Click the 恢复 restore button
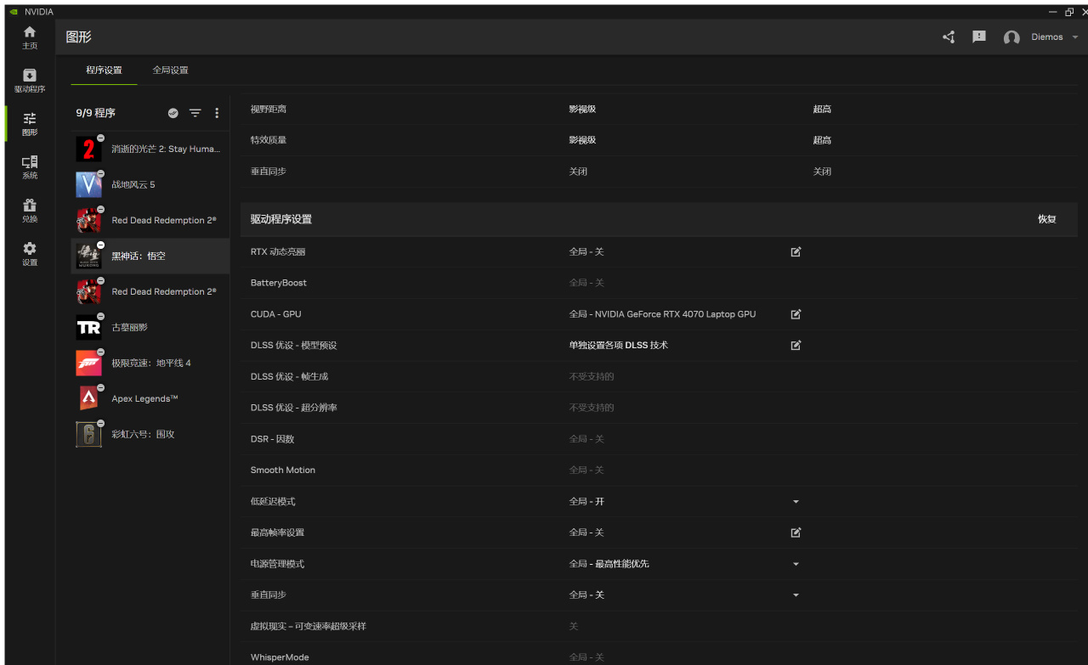The image size is (1088, 665). coord(1046,219)
